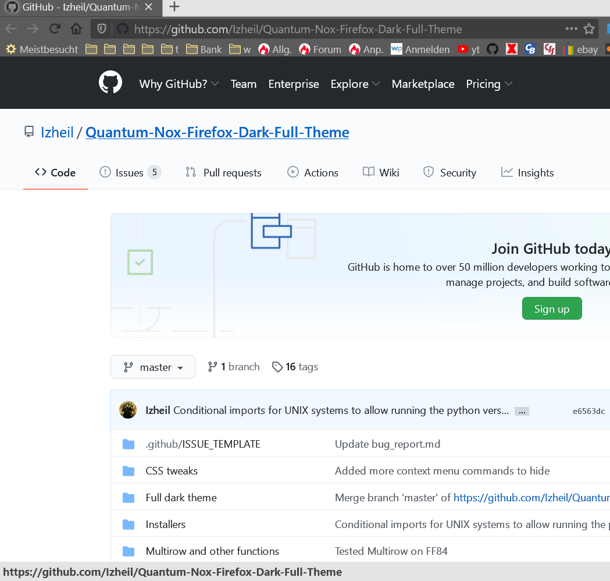This screenshot has width=610, height=581.
Task: Expand the Explore menu
Action: [355, 84]
